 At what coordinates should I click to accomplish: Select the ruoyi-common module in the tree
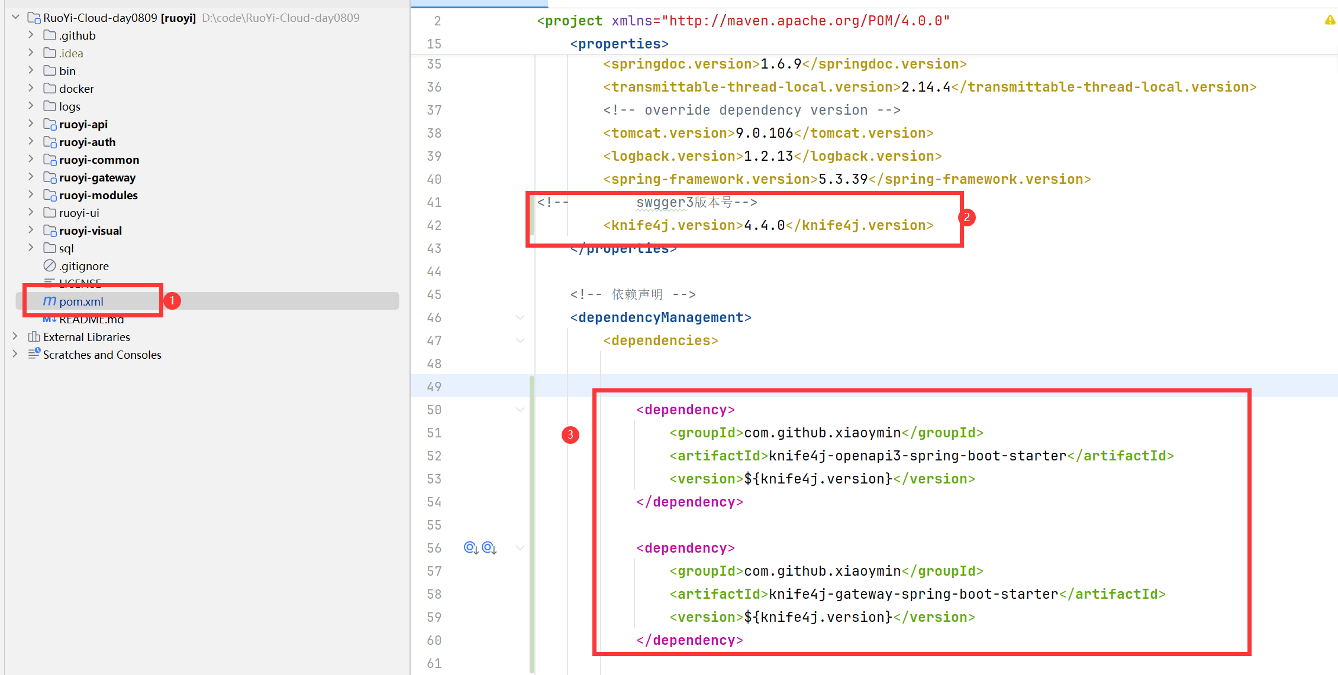click(99, 160)
